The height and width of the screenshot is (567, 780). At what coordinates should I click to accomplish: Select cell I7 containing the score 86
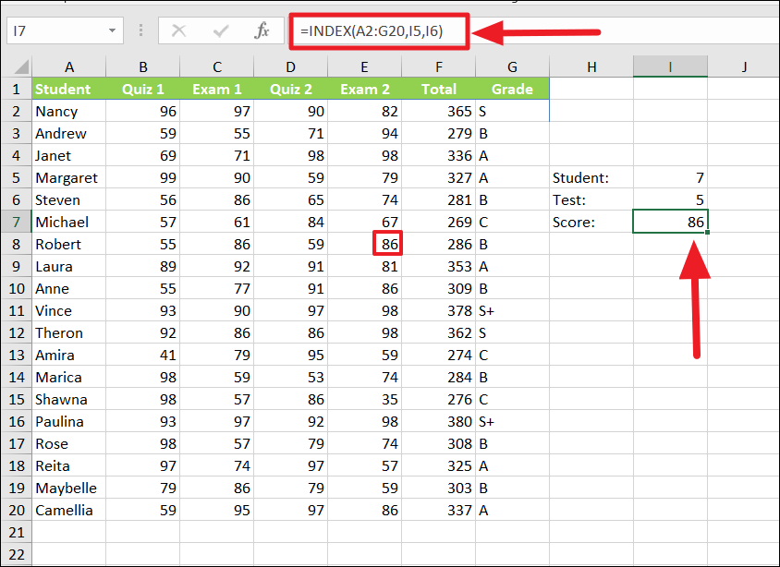670,222
